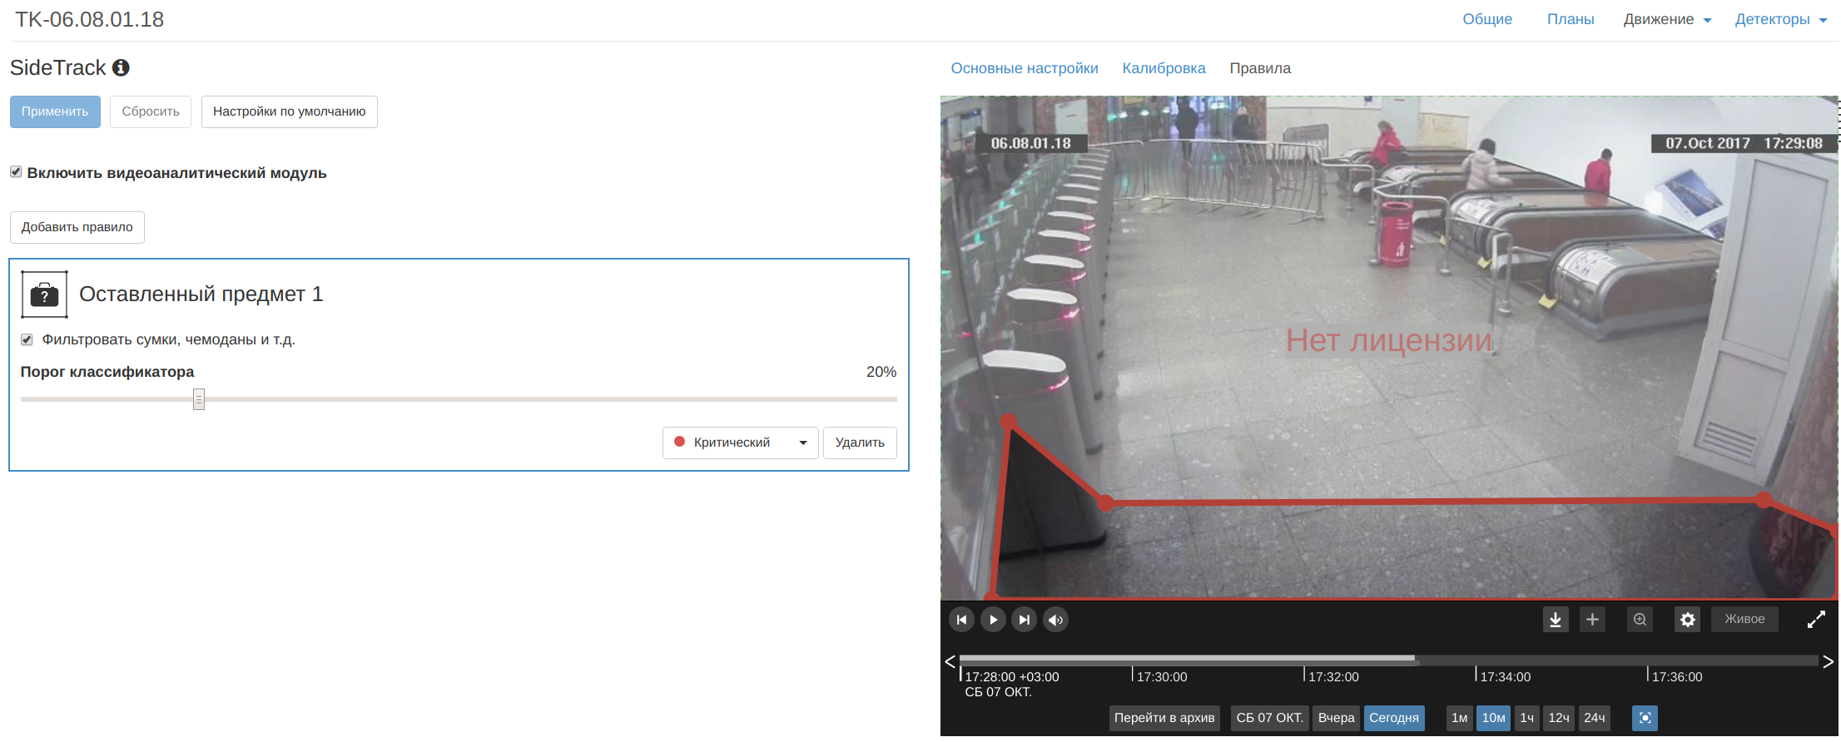Set timeline scale to 10м
This screenshot has width=1841, height=742.
point(1493,718)
